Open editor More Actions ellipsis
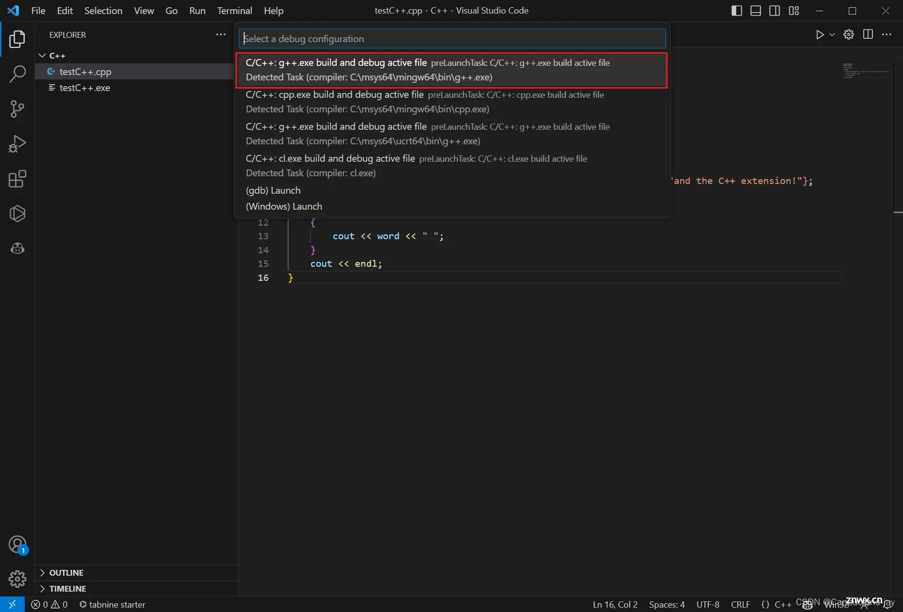This screenshot has width=903, height=612. 887,34
